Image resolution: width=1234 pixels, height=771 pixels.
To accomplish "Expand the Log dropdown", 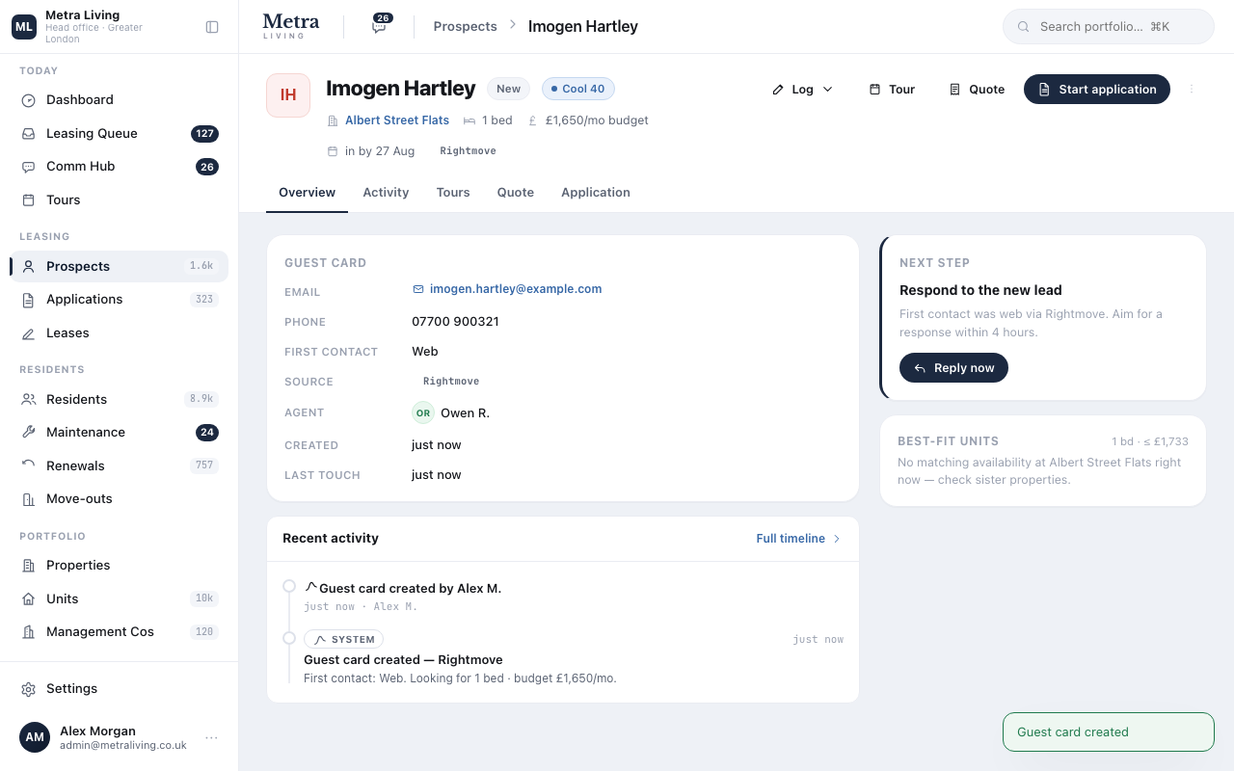I will click(802, 90).
